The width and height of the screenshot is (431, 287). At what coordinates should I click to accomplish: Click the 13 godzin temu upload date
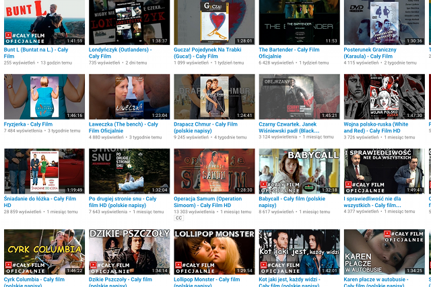tap(57, 63)
